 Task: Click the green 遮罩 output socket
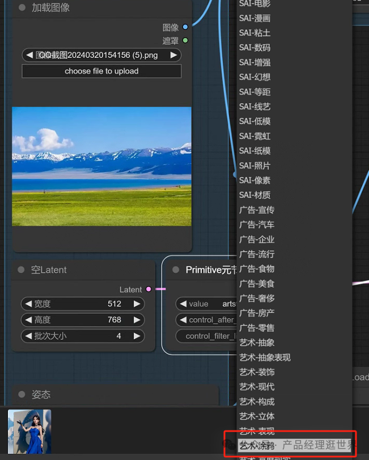point(185,40)
